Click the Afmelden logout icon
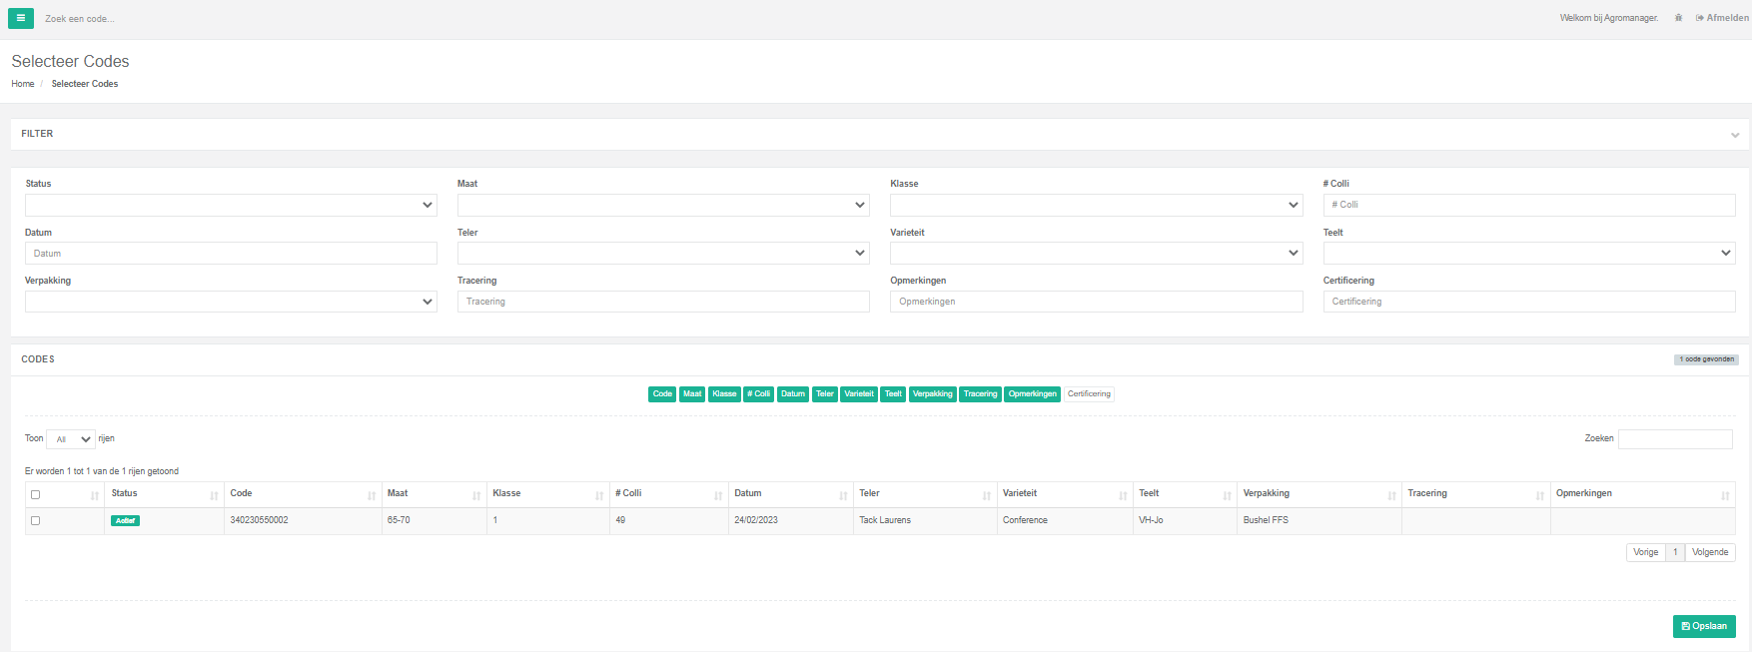 [1699, 18]
